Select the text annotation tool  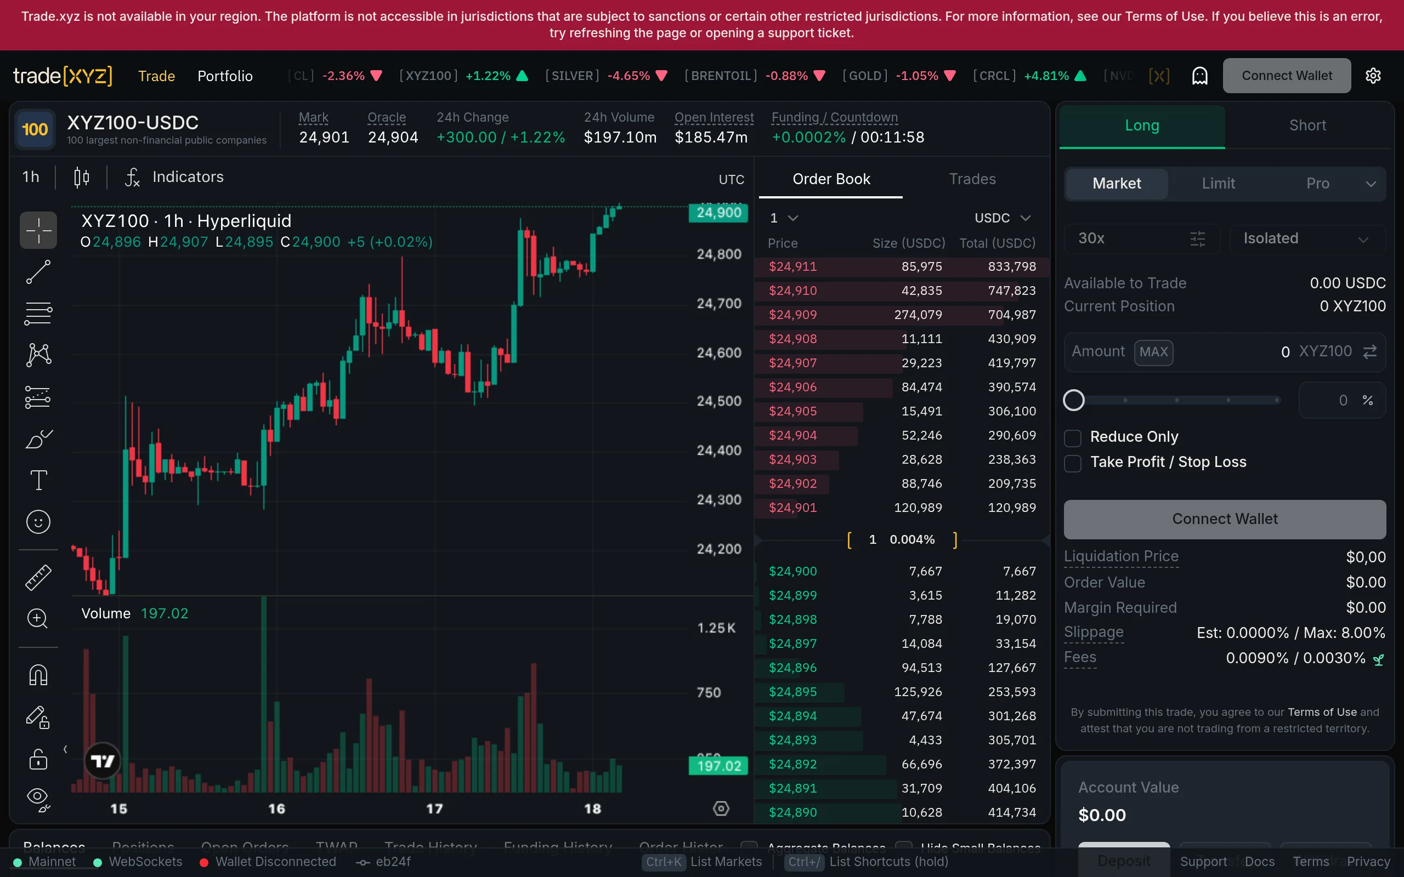38,480
